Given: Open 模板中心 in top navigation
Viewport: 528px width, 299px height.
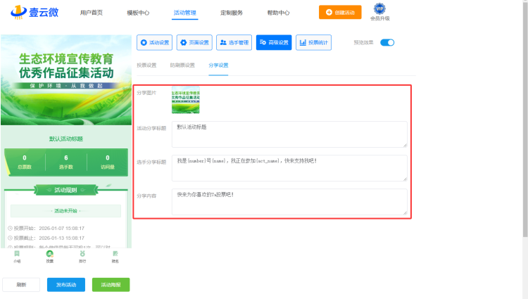Looking at the screenshot, I should pos(138,13).
